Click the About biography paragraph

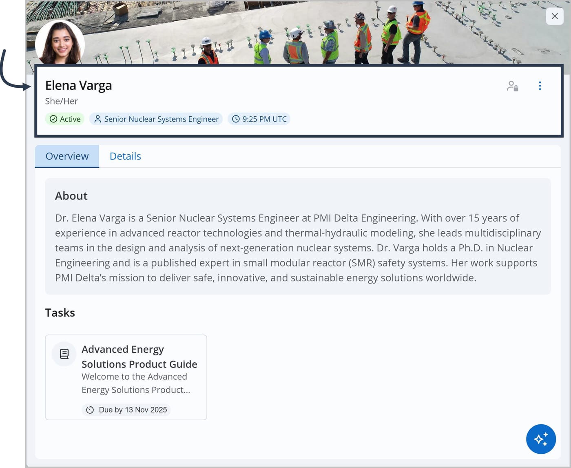click(x=298, y=248)
